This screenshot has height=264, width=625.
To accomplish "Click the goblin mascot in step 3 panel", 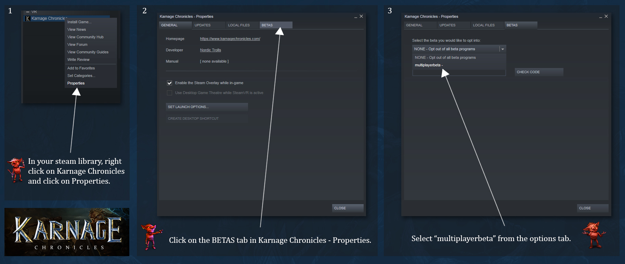I will coord(594,235).
